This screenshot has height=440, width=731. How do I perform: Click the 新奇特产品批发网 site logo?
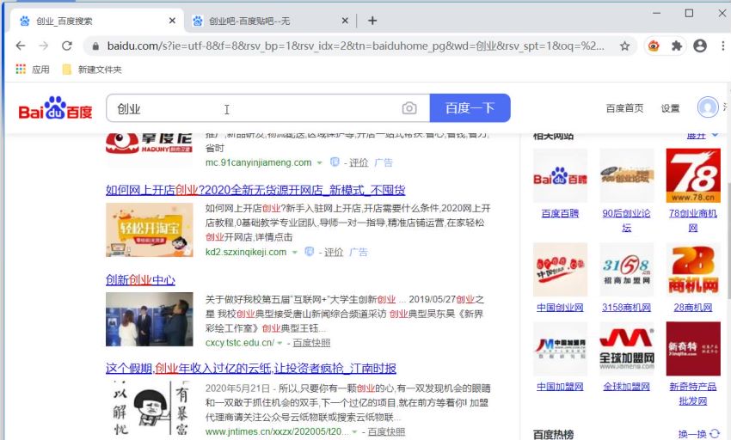[x=693, y=349]
